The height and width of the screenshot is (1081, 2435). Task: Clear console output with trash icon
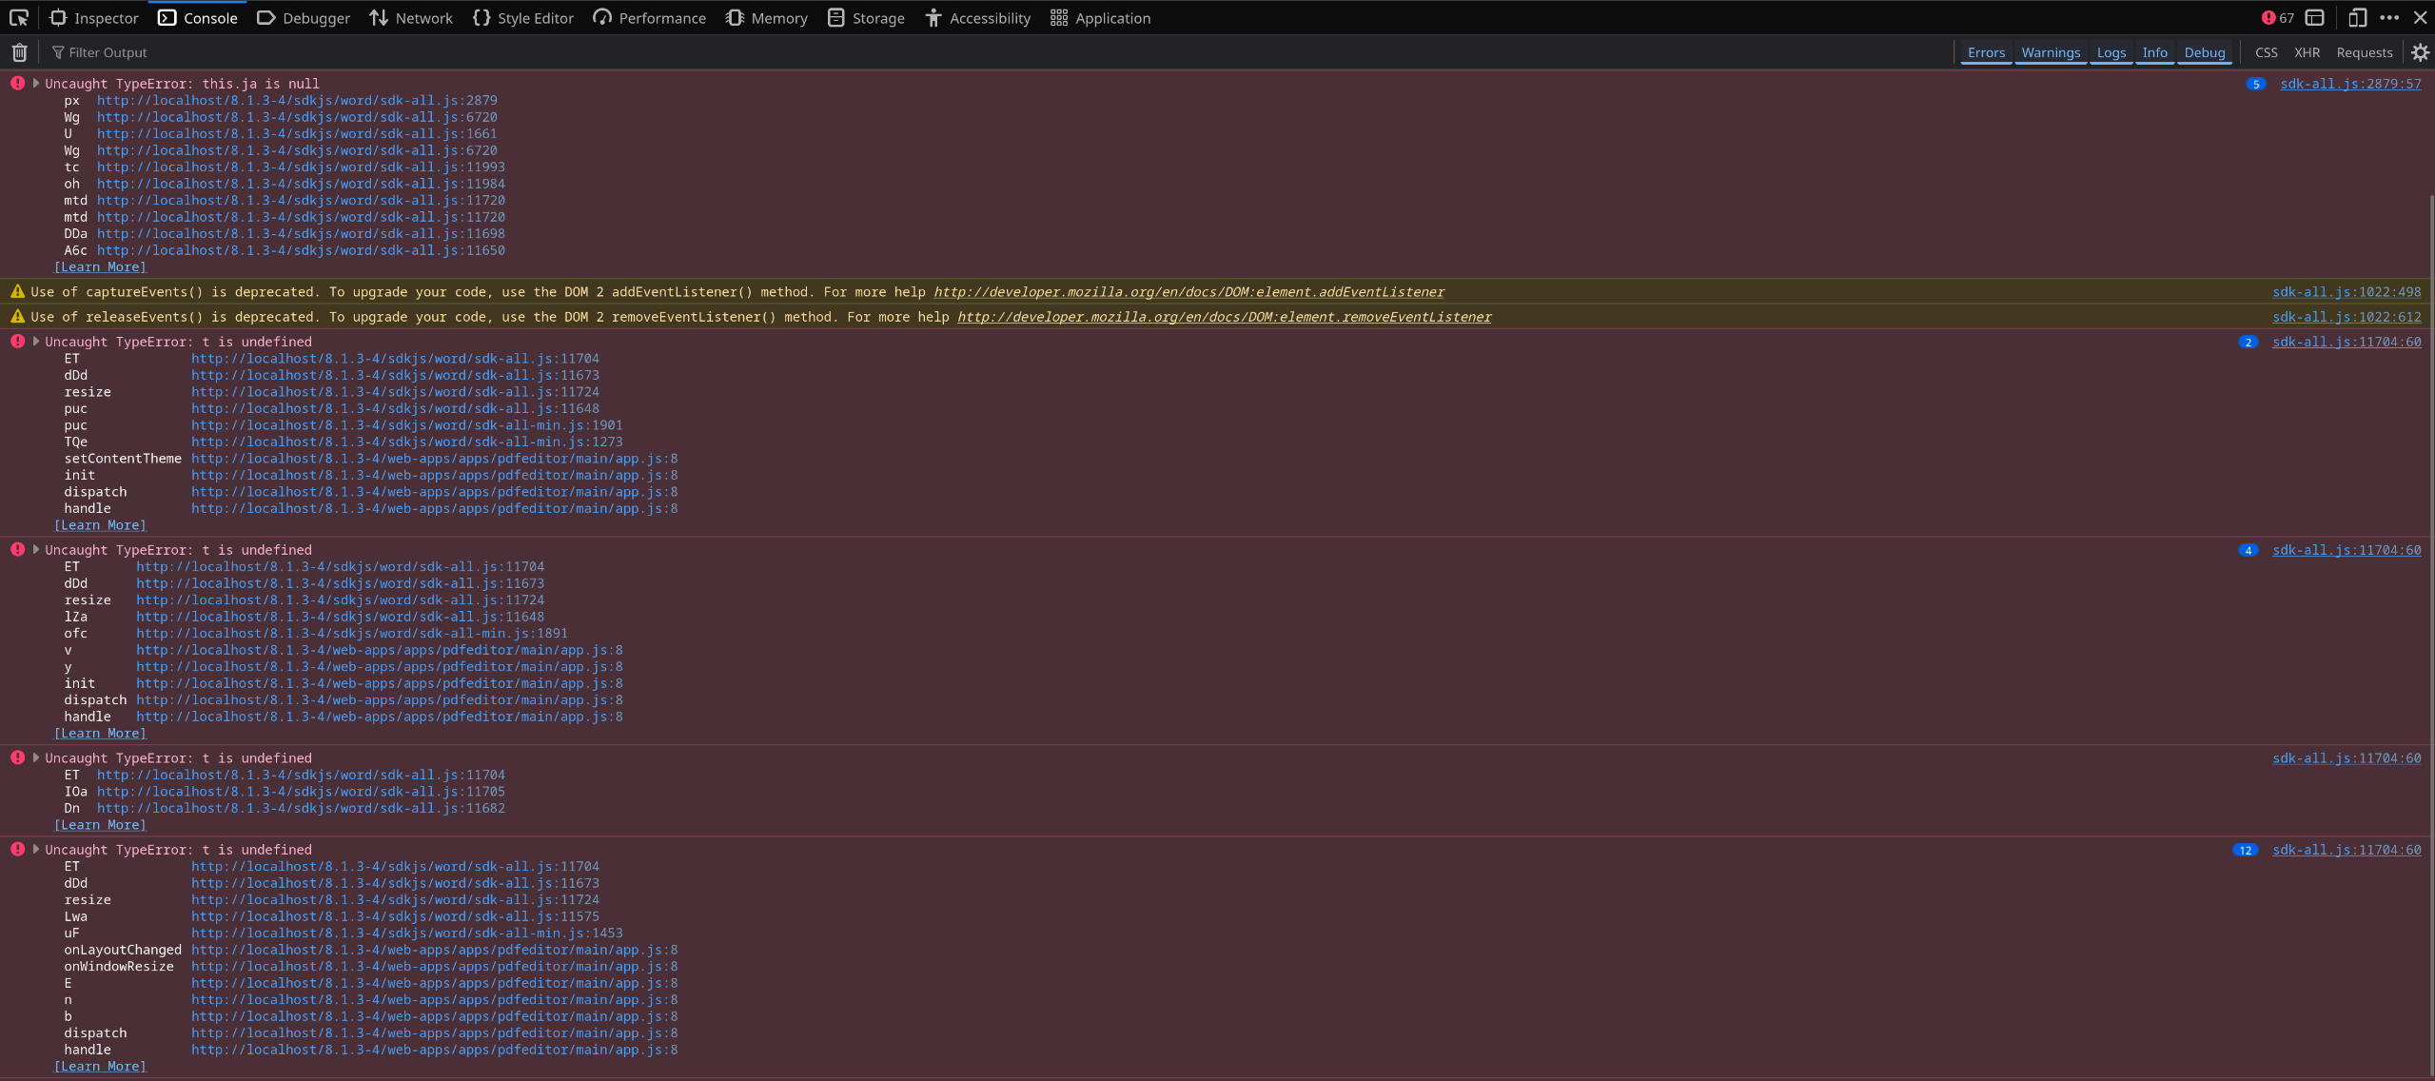point(19,52)
